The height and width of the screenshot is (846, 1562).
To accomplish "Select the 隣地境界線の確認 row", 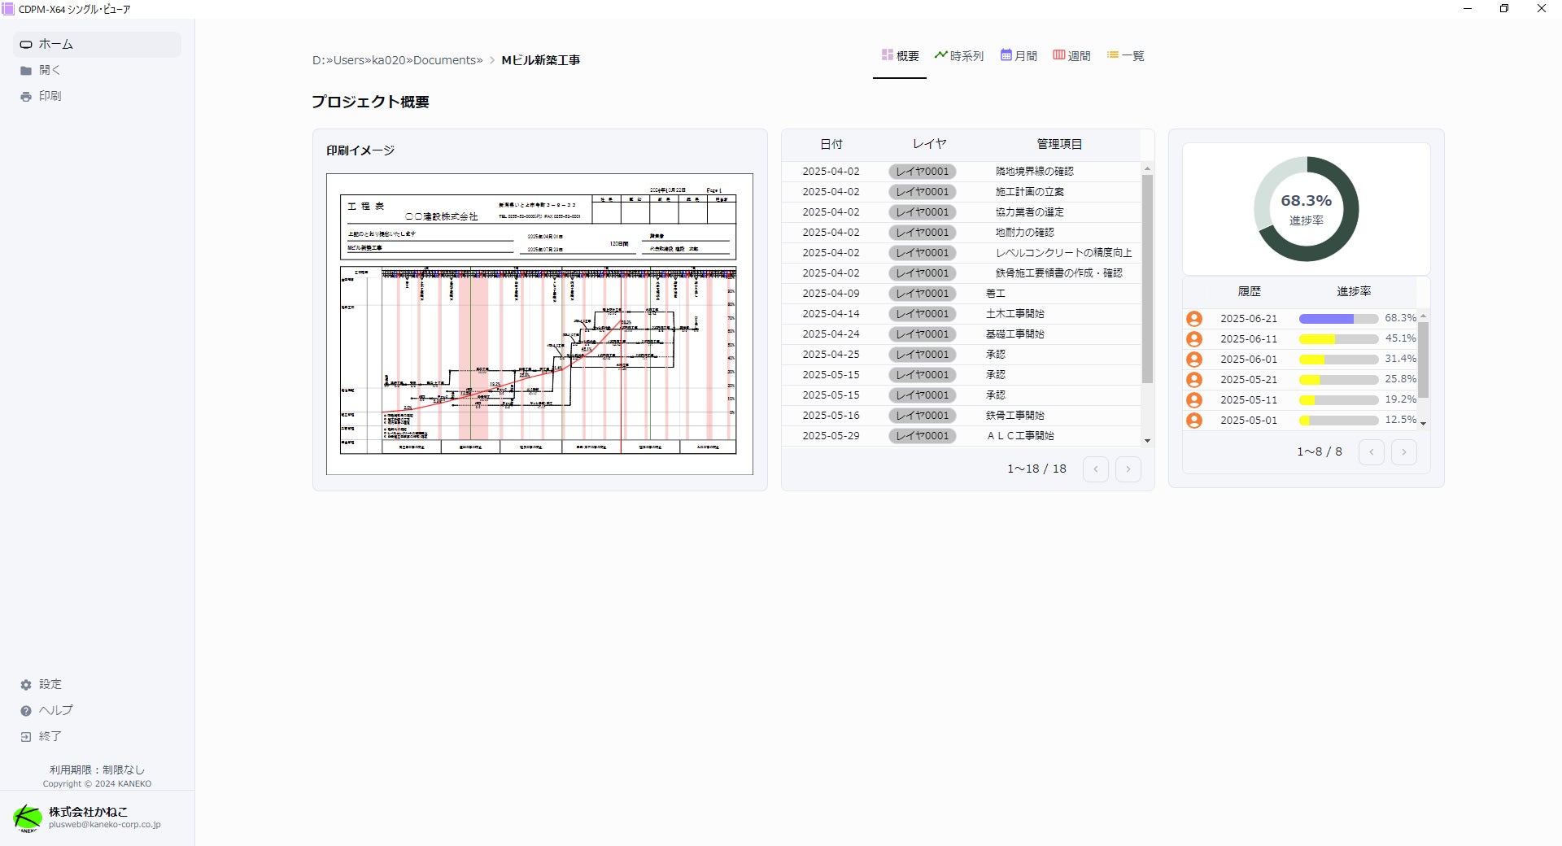I will click(x=962, y=172).
